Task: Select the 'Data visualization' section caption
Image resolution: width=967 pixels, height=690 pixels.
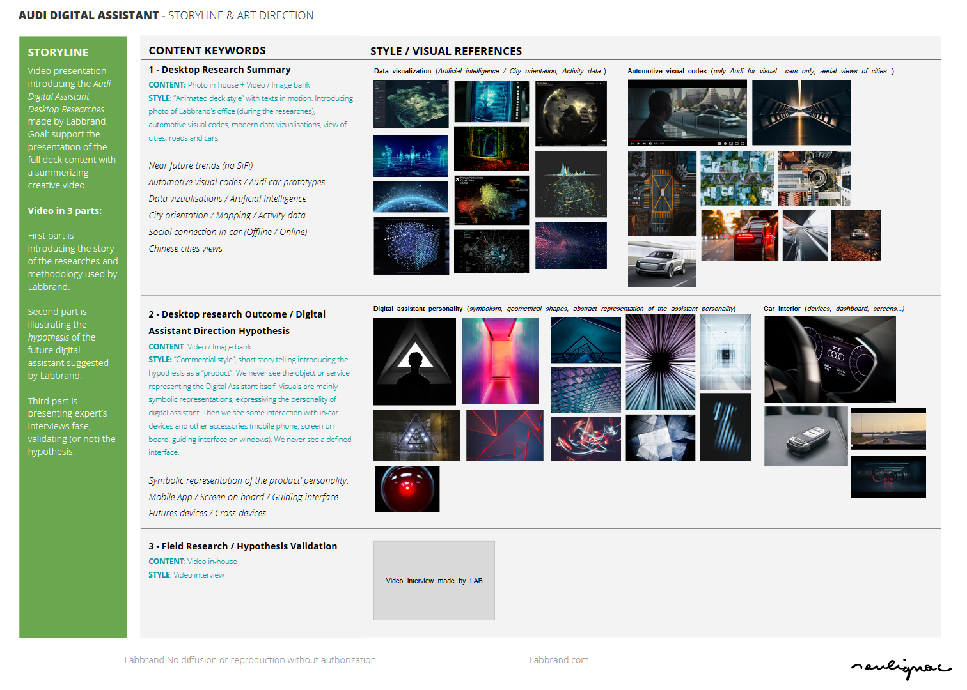Action: (490, 71)
